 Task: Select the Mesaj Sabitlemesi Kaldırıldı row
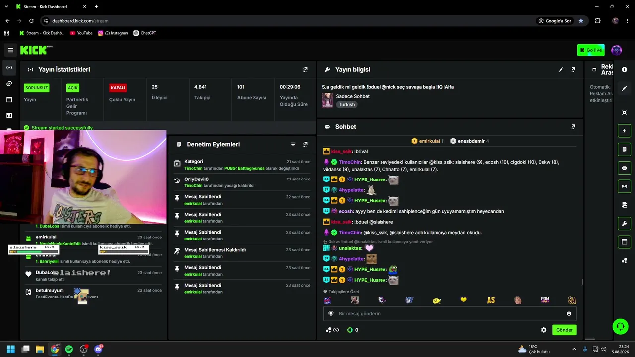[242, 253]
